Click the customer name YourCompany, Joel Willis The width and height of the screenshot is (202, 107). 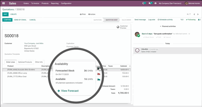(x=34, y=44)
